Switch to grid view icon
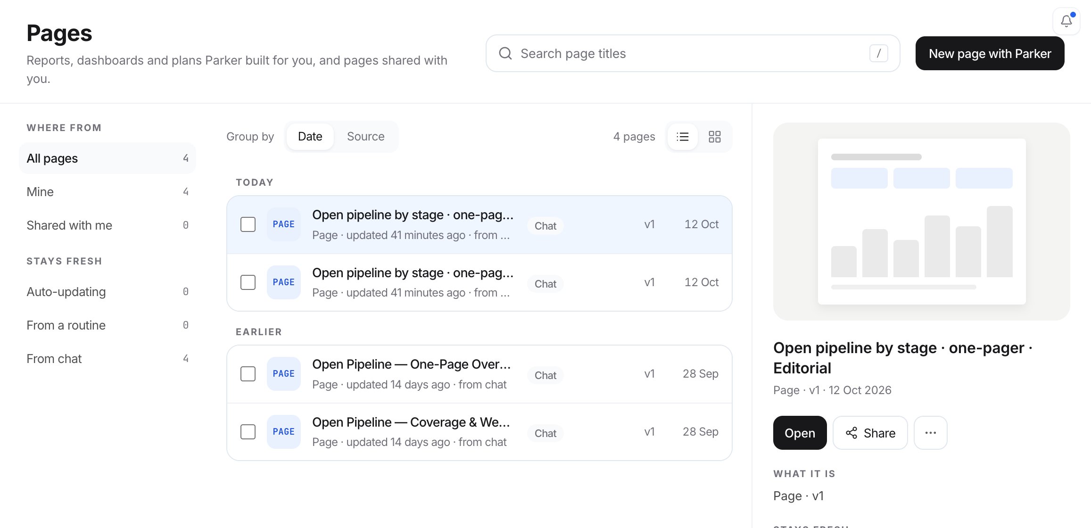Screen dimensions: 1091x528 click(715, 137)
